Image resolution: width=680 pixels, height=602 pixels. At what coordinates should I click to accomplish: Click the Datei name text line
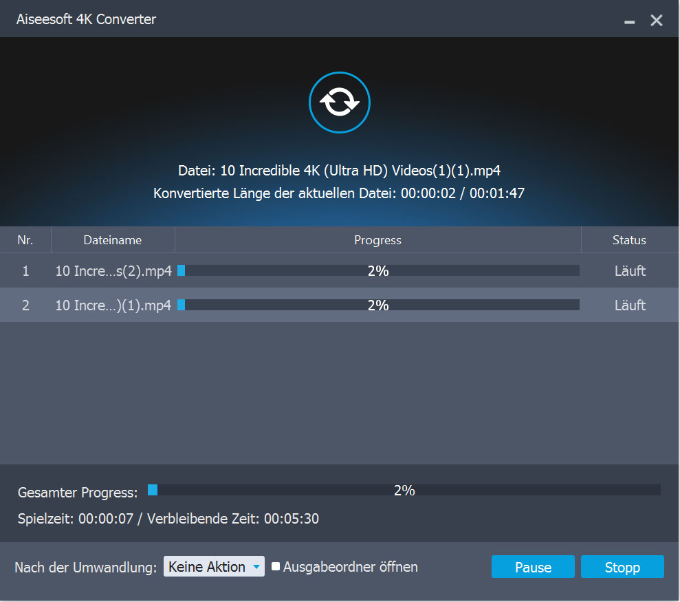click(x=339, y=171)
